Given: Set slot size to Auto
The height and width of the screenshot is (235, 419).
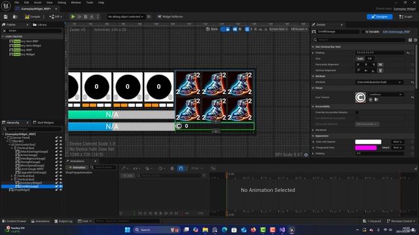Looking at the screenshot, I should coord(360,59).
